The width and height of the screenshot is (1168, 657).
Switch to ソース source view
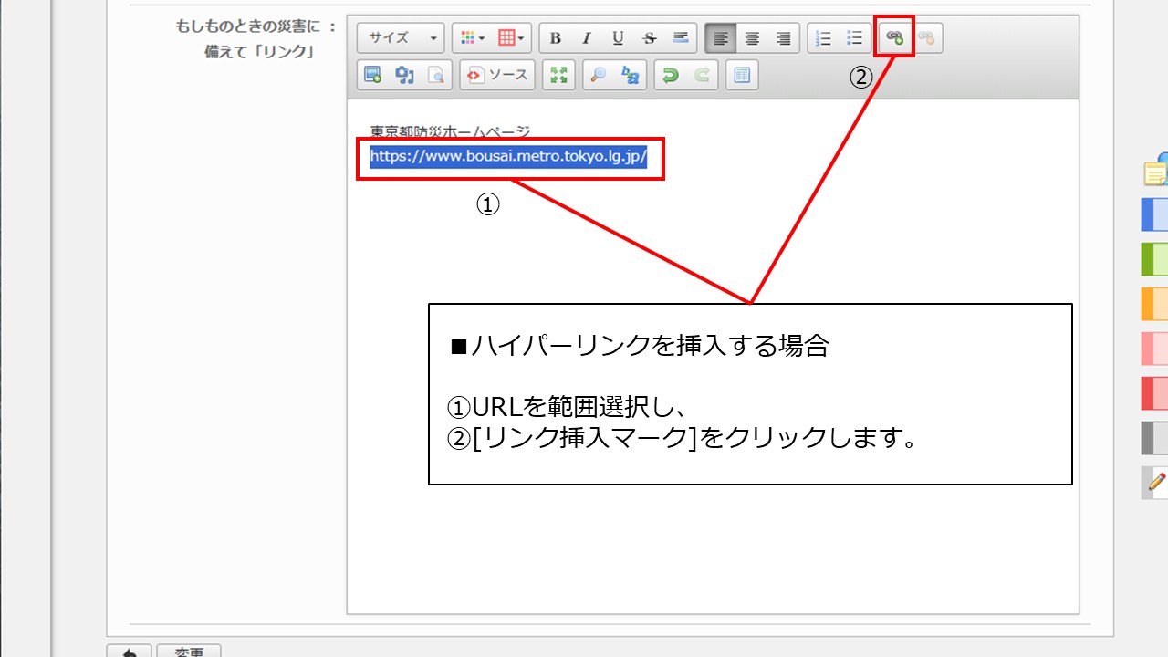point(498,76)
